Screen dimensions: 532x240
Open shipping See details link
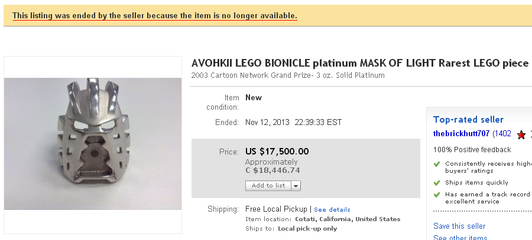332,210
